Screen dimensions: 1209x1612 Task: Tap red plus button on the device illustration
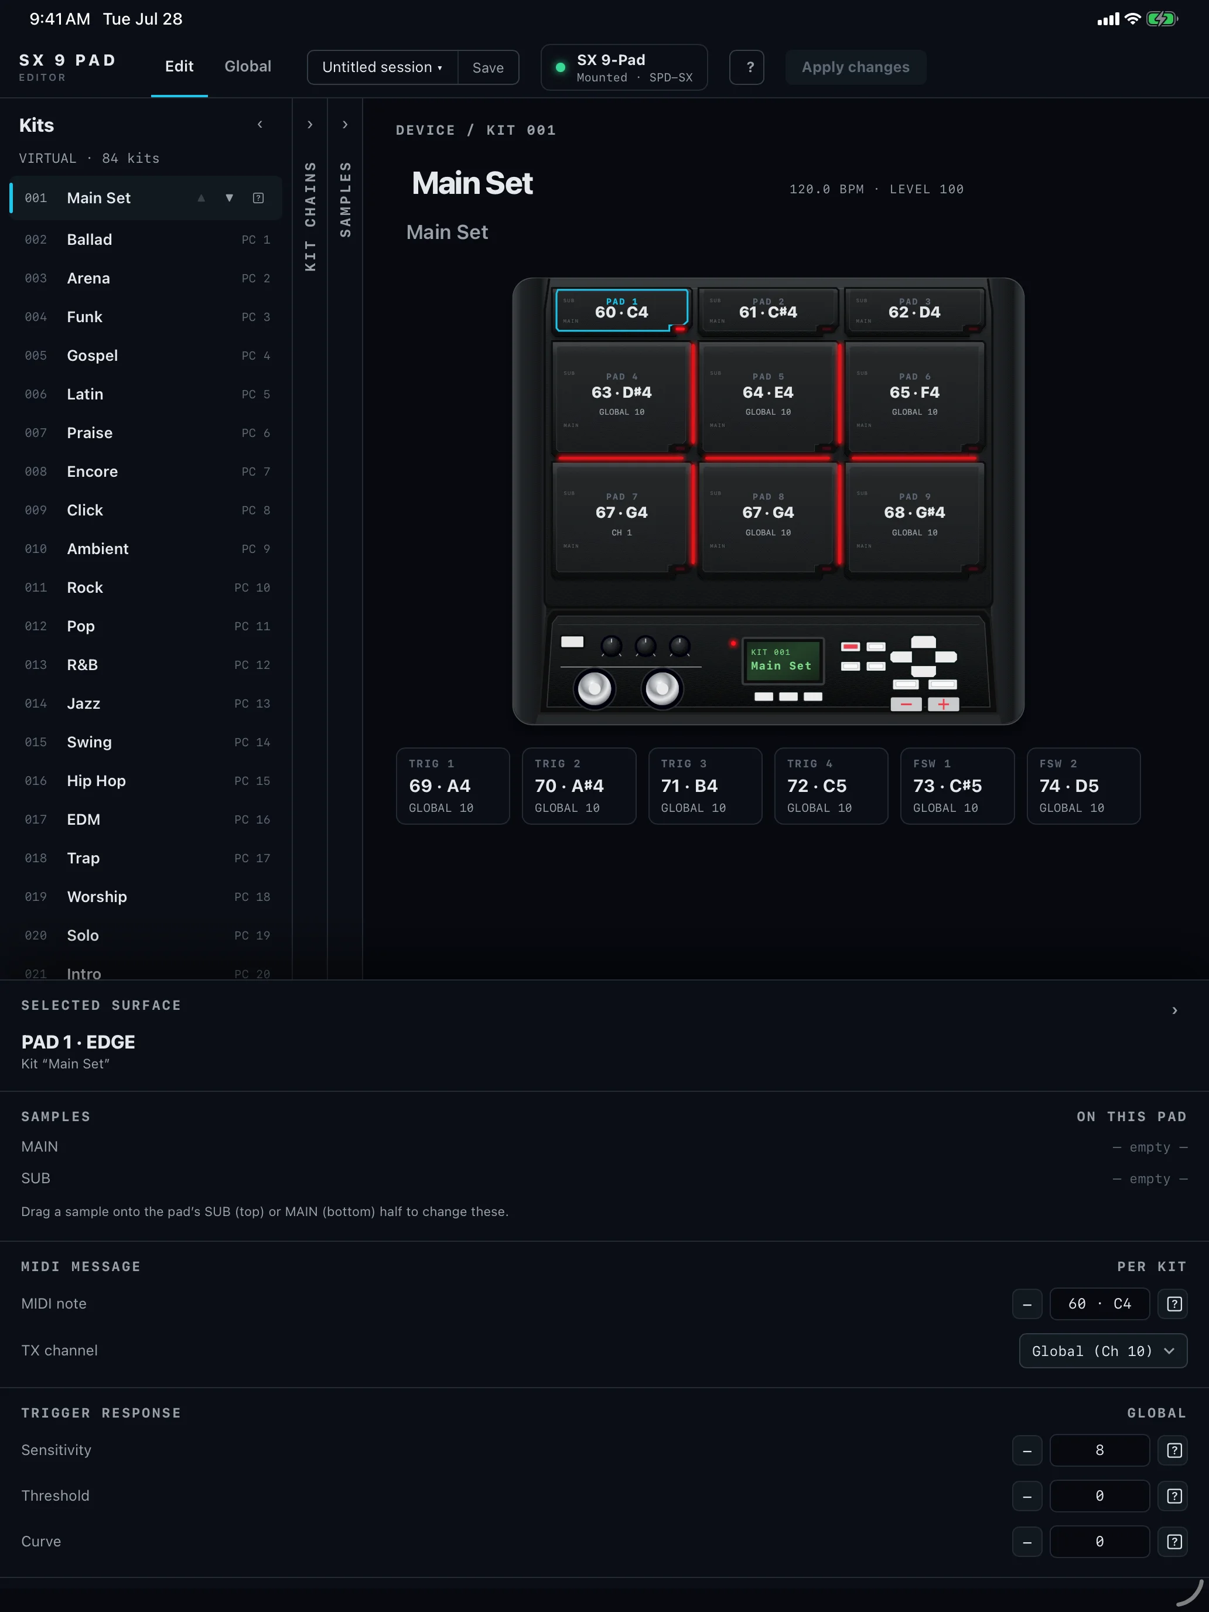click(x=943, y=704)
